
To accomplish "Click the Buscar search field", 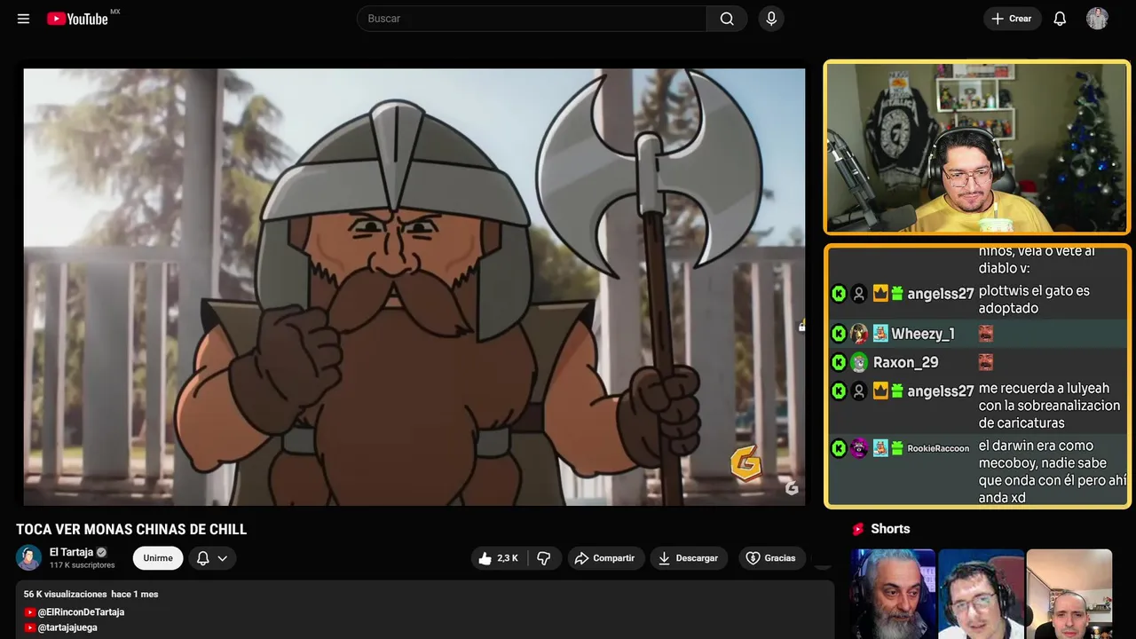I will click(532, 19).
